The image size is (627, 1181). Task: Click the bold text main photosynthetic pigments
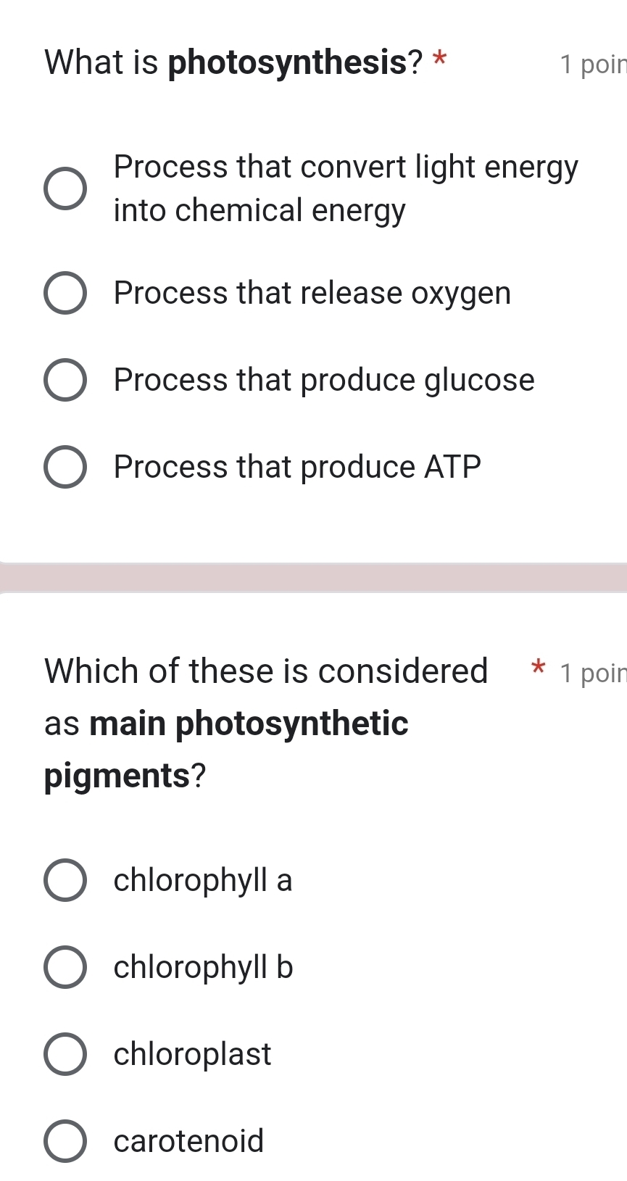[x=225, y=749]
